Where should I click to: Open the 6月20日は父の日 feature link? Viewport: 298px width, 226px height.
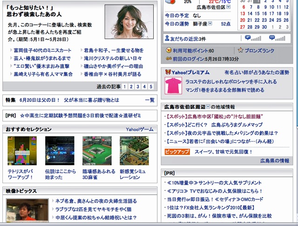(x=69, y=100)
